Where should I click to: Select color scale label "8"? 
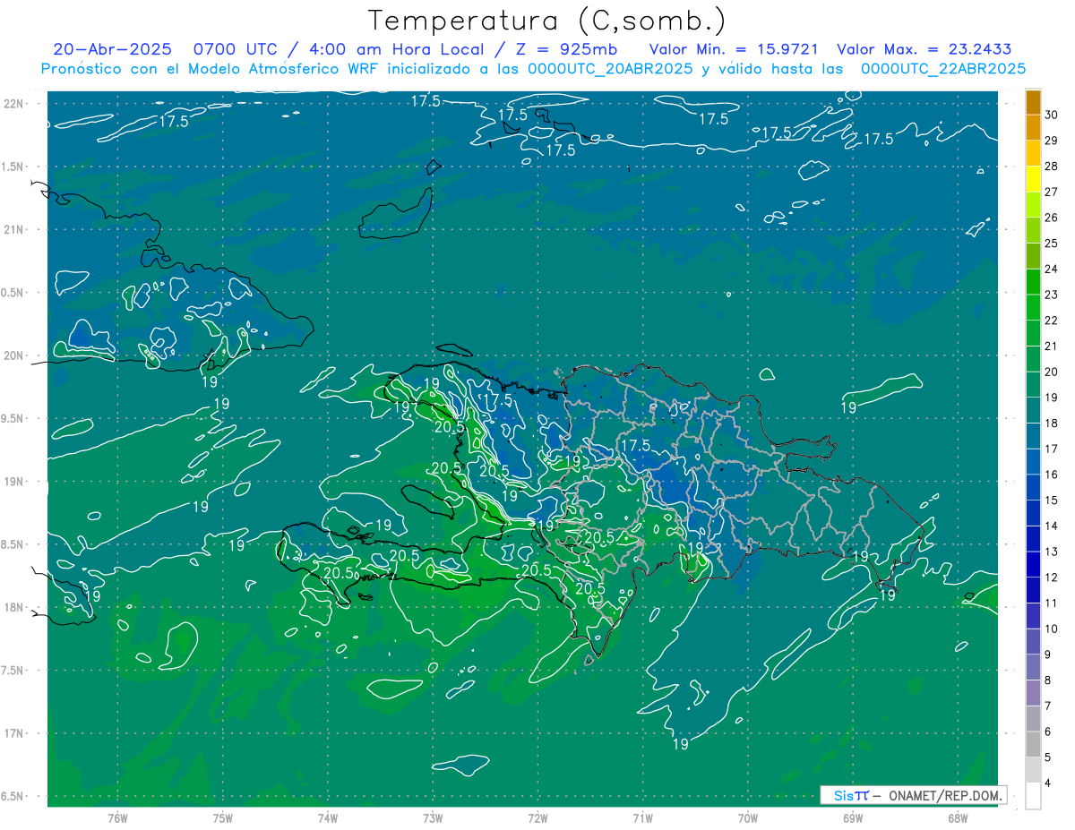coord(1048,680)
